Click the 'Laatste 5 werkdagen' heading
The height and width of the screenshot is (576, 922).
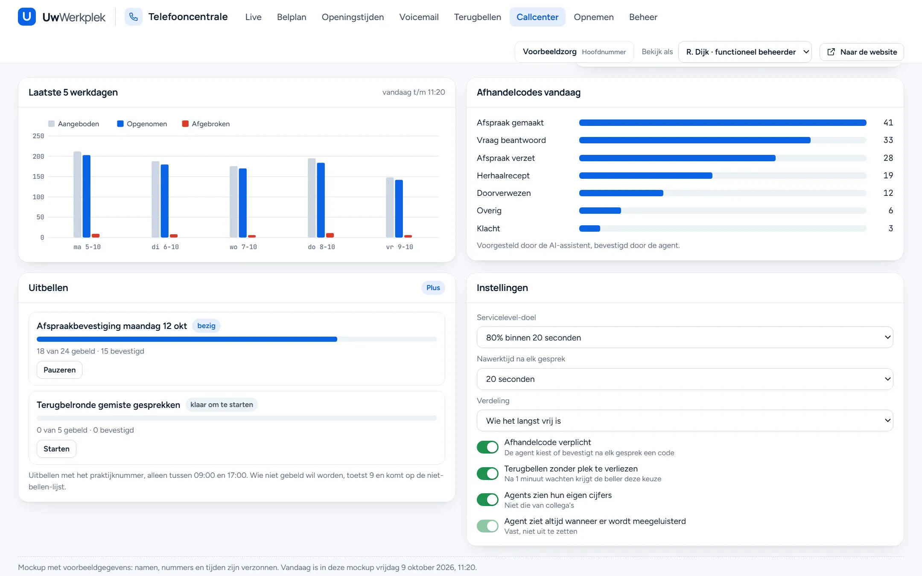coord(73,93)
